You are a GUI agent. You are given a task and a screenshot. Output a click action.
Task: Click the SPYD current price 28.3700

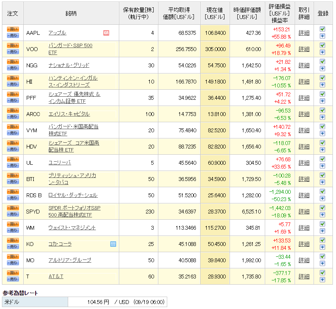[217, 212]
